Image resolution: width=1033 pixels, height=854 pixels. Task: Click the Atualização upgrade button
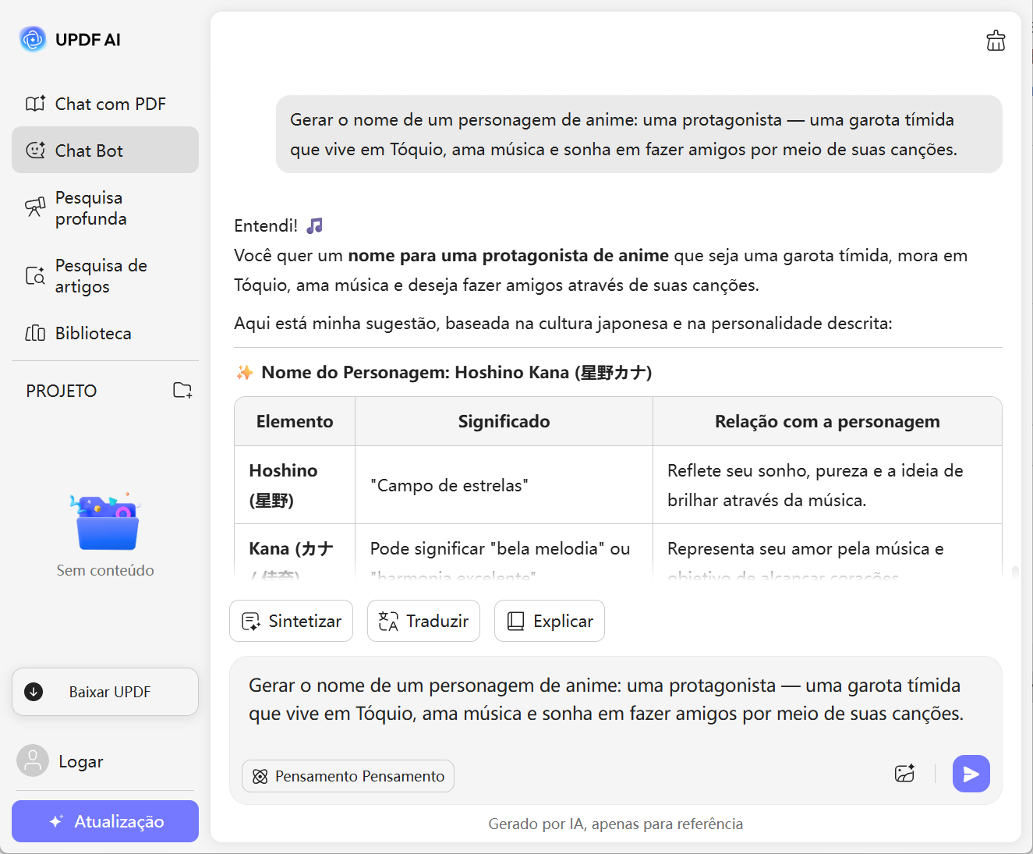105,821
